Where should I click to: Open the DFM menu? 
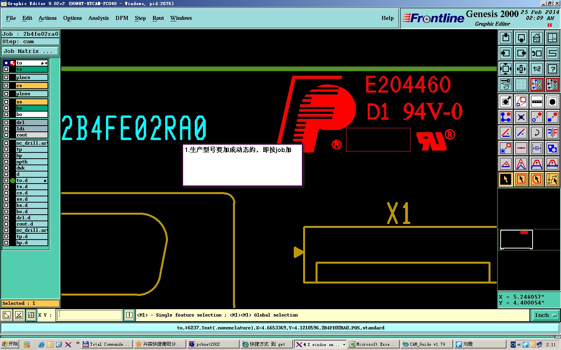point(122,18)
